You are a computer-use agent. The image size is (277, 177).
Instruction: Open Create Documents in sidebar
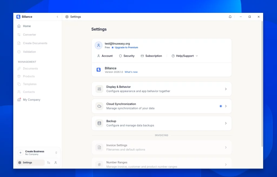point(38,43)
